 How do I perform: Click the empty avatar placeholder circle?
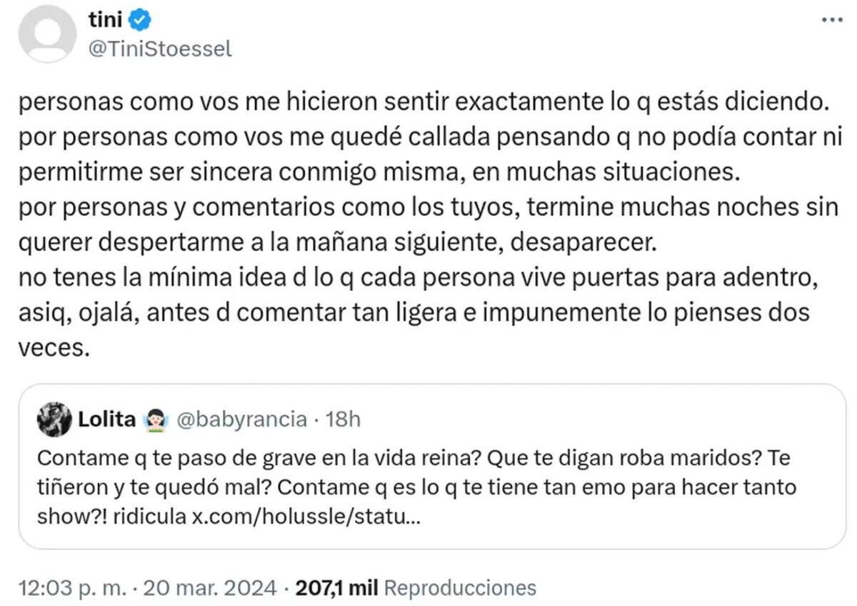[46, 34]
